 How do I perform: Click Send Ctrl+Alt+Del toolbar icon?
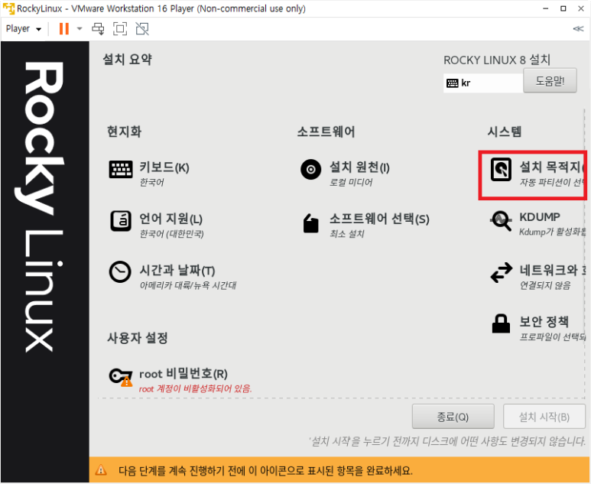click(99, 28)
